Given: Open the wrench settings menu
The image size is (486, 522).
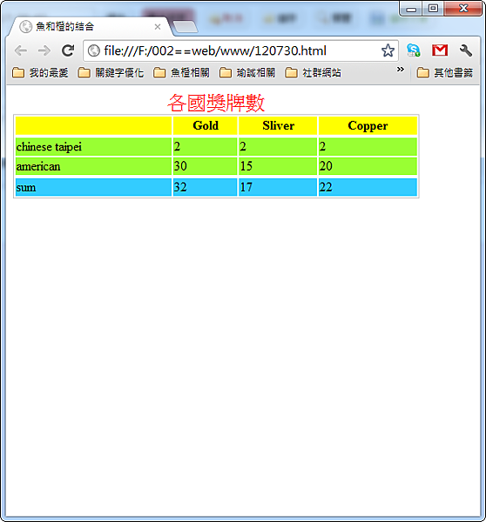Looking at the screenshot, I should 466,50.
